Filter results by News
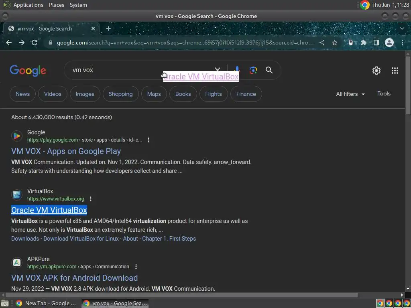The image size is (411, 308). pos(22,94)
